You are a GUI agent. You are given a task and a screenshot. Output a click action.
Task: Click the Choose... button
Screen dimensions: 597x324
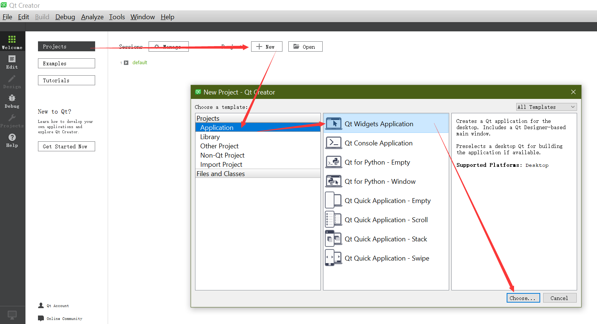click(523, 298)
